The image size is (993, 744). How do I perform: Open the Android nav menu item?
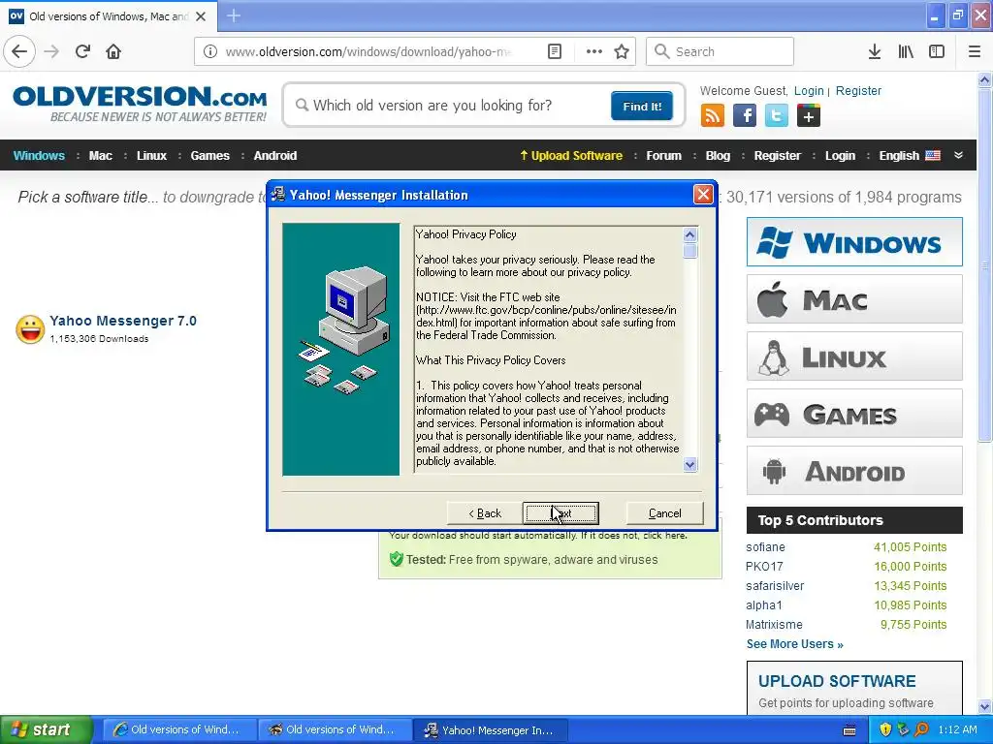275,156
